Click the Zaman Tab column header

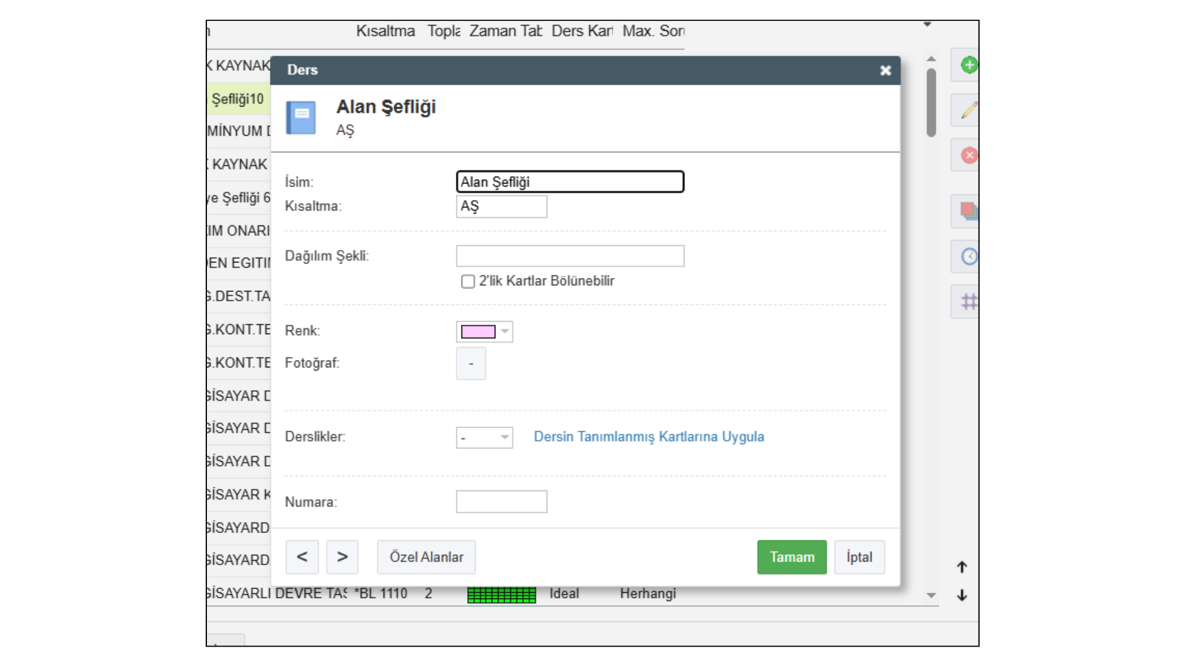505,31
